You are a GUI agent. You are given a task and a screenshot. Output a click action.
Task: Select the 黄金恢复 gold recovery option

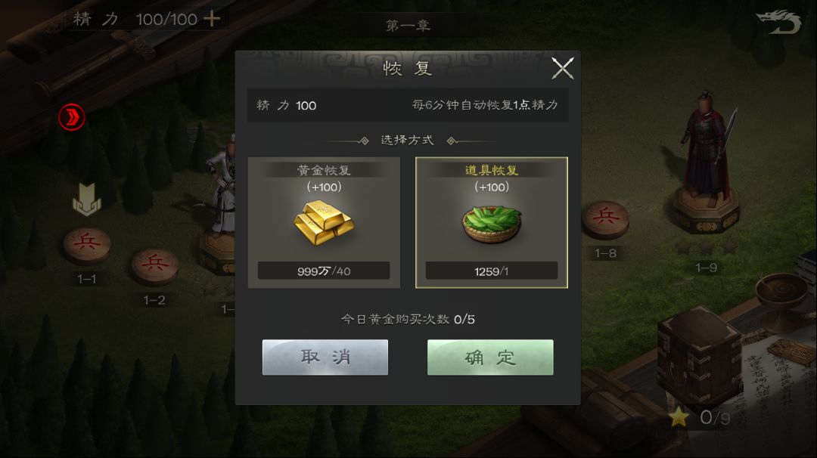[x=324, y=222]
